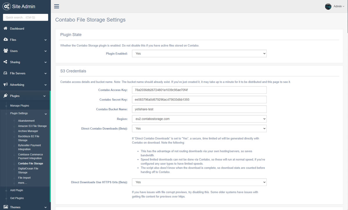Click the Contabo Bucket Name field

click(x=199, y=109)
